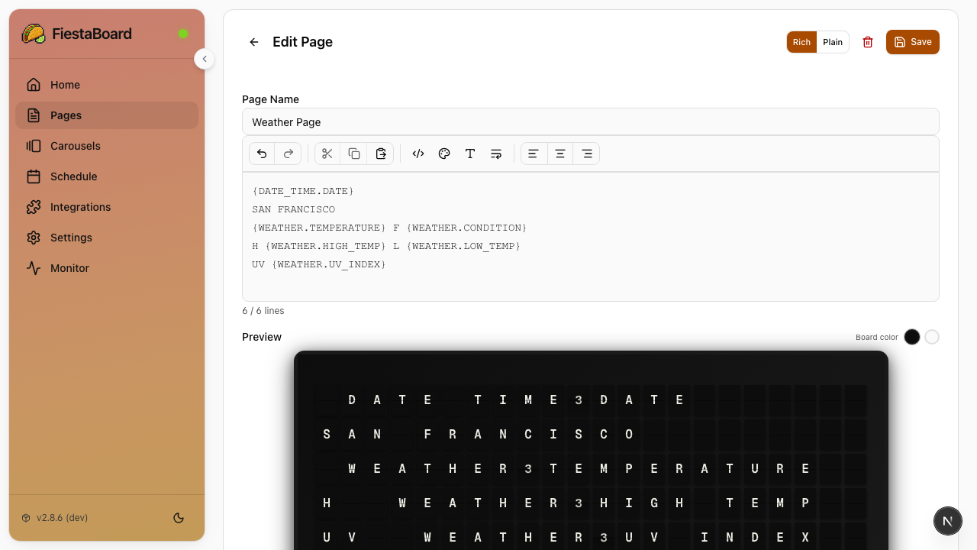Select the black board color swatch
The height and width of the screenshot is (550, 977).
[x=911, y=337]
